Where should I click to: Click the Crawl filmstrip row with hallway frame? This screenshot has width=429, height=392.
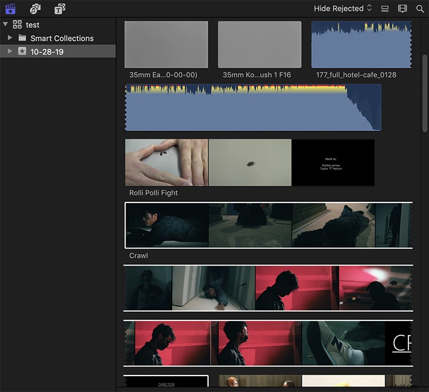(268, 288)
